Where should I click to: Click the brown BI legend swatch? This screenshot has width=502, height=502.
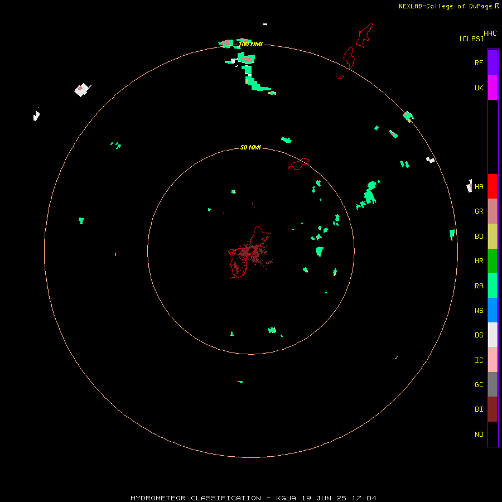[x=493, y=409]
